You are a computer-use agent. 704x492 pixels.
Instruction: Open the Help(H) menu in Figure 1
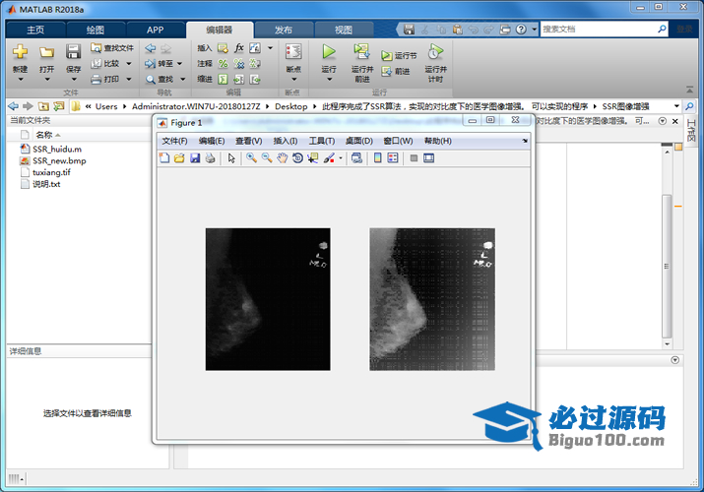(438, 141)
